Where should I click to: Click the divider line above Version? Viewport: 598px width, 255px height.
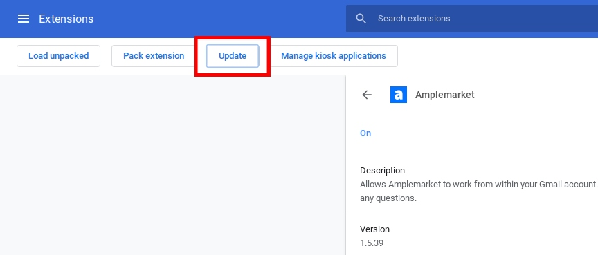tap(472, 214)
